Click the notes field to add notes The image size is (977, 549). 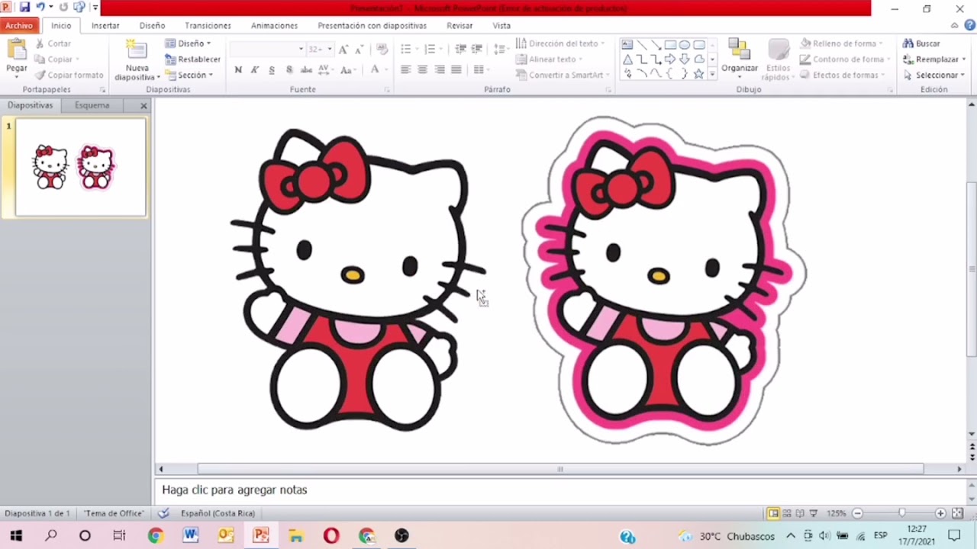[x=560, y=490]
